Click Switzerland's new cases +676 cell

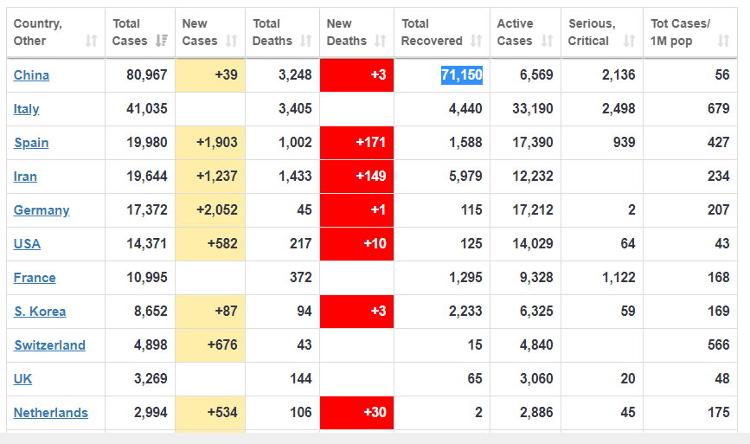[210, 345]
